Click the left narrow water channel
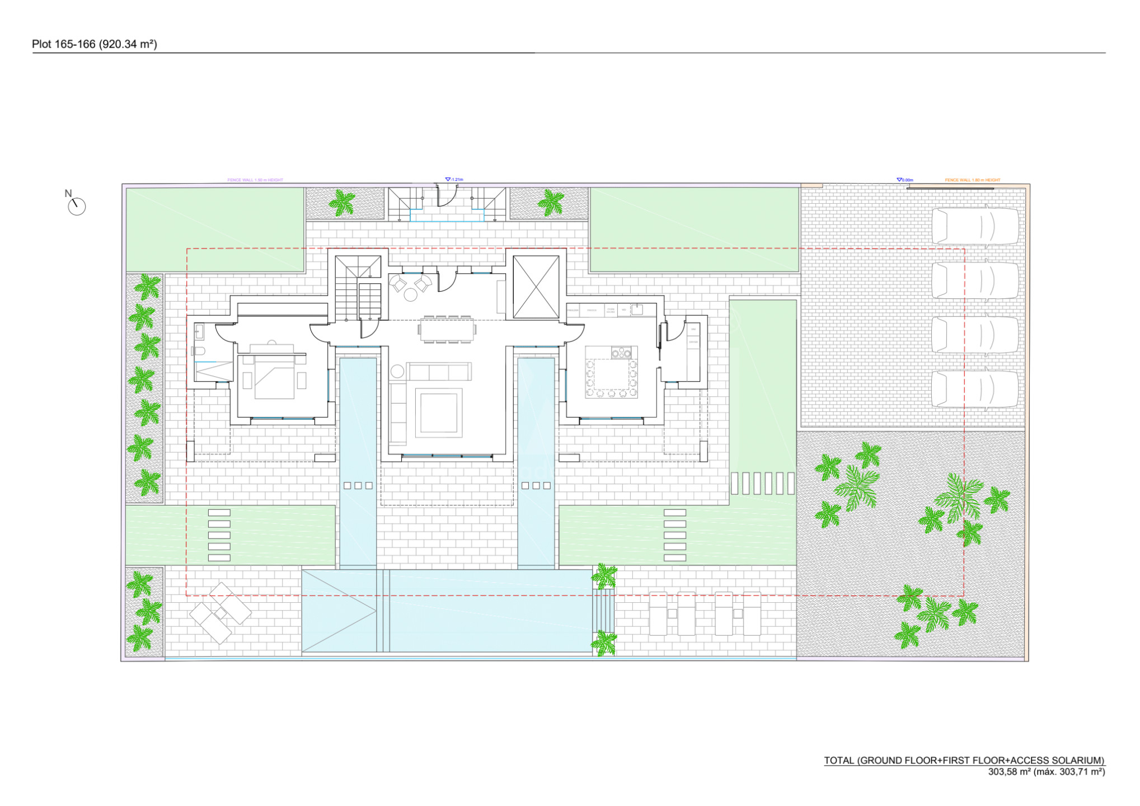This screenshot has width=1140, height=806. [x=358, y=462]
